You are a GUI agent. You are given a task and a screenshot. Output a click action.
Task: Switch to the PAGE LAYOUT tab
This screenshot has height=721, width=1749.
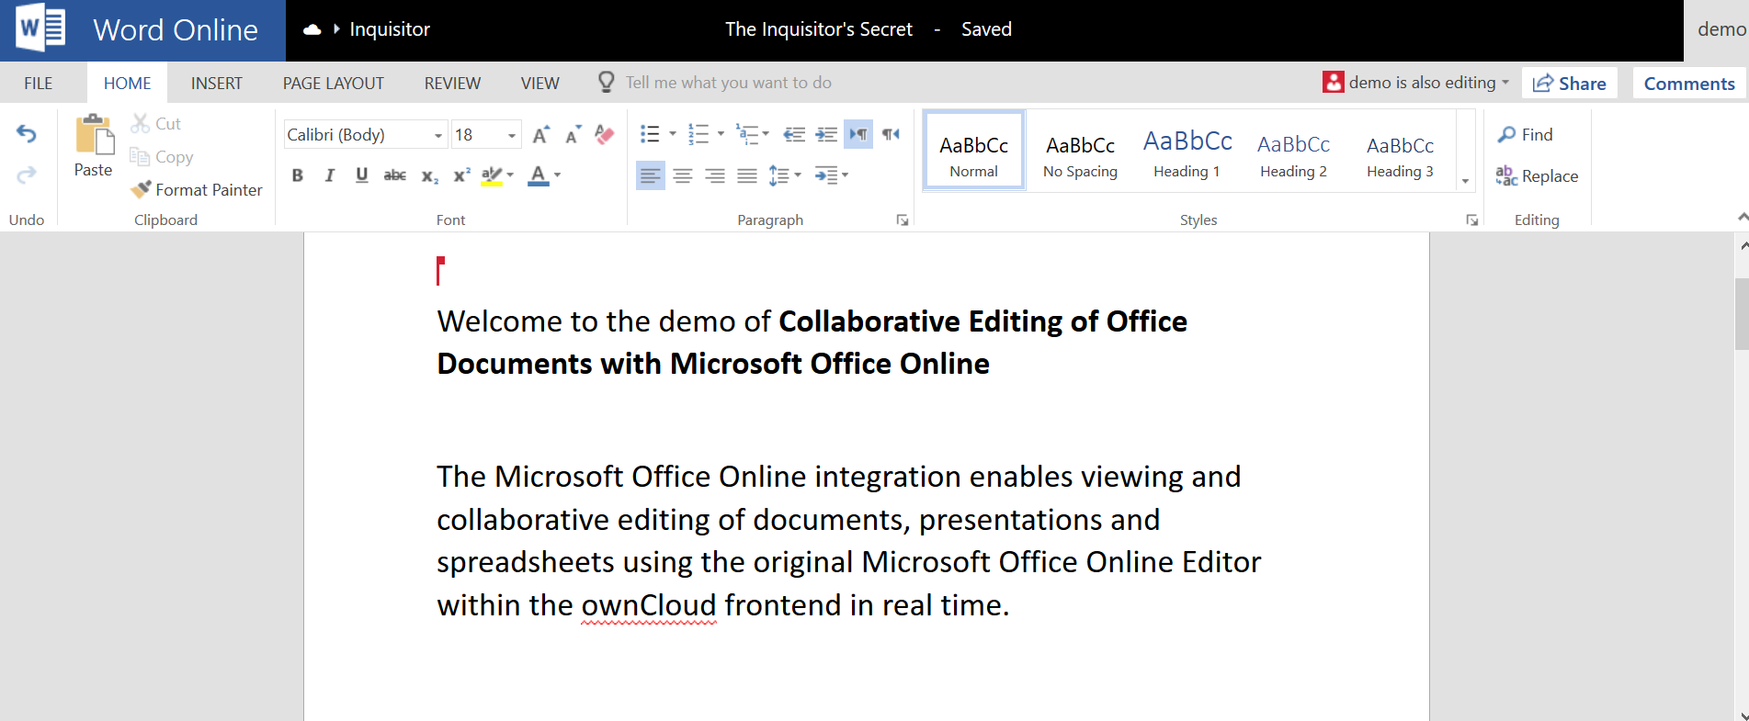[334, 83]
